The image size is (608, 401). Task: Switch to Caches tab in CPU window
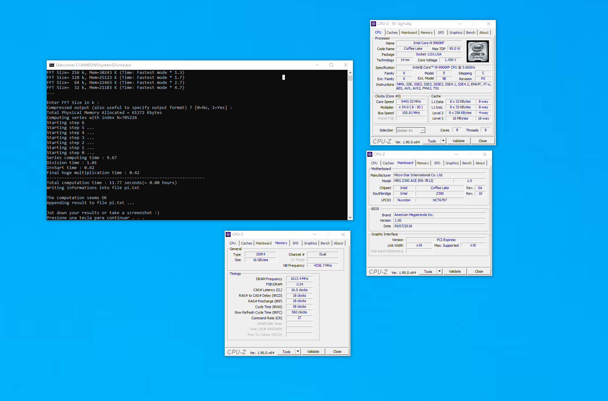click(x=392, y=33)
